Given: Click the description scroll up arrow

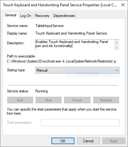Looking at the screenshot, I should tap(116, 42).
